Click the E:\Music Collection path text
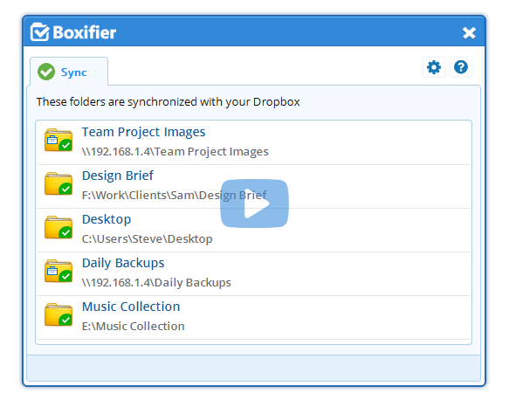This screenshot has width=509, height=407. pyautogui.click(x=133, y=326)
